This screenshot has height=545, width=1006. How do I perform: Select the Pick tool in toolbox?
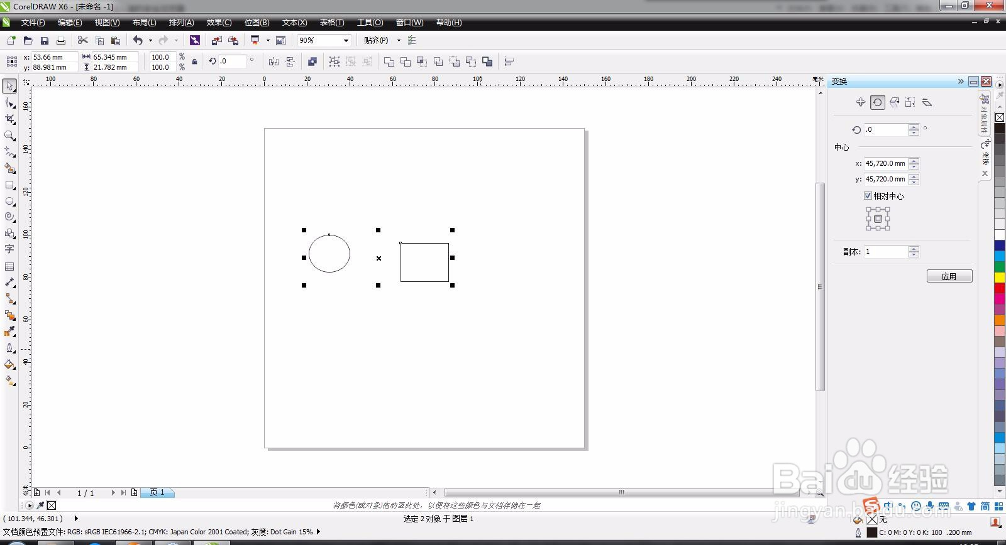[x=9, y=86]
